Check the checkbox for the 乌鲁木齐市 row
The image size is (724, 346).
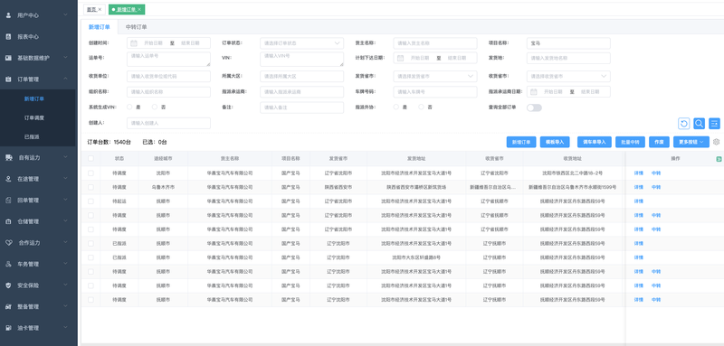(91, 187)
